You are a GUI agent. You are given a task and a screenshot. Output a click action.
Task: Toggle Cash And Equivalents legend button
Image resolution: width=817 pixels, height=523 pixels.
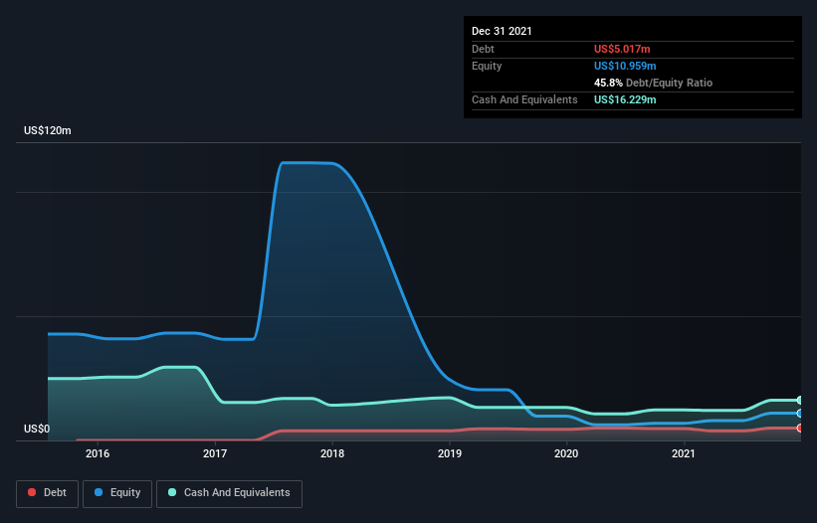click(229, 493)
